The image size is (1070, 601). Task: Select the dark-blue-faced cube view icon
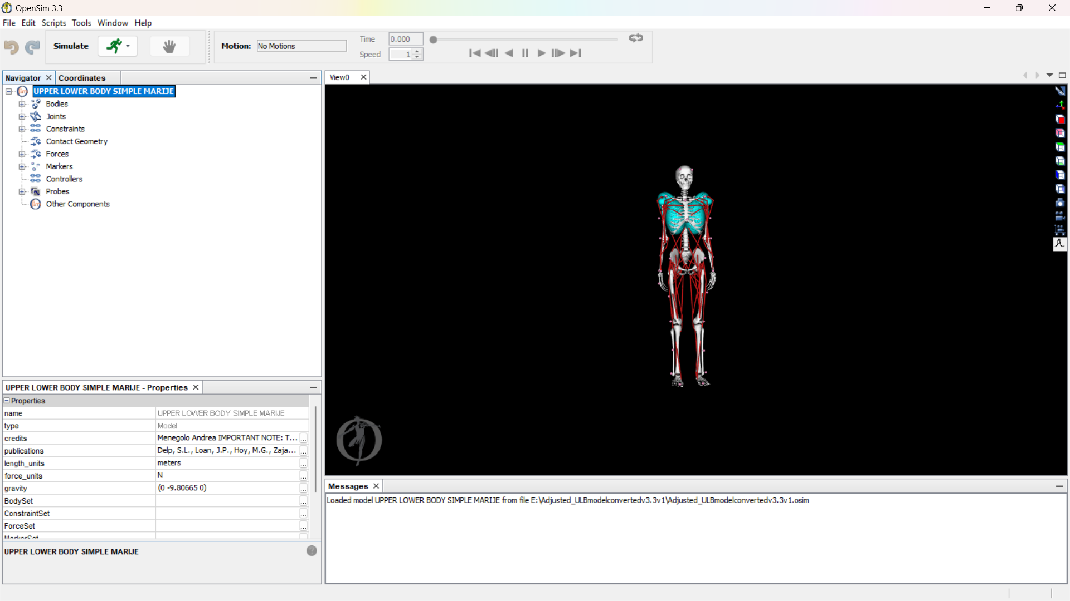(1060, 174)
